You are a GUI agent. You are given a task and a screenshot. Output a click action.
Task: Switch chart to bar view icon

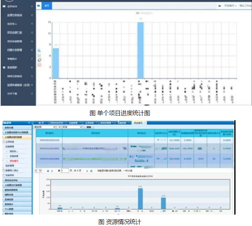39,51
